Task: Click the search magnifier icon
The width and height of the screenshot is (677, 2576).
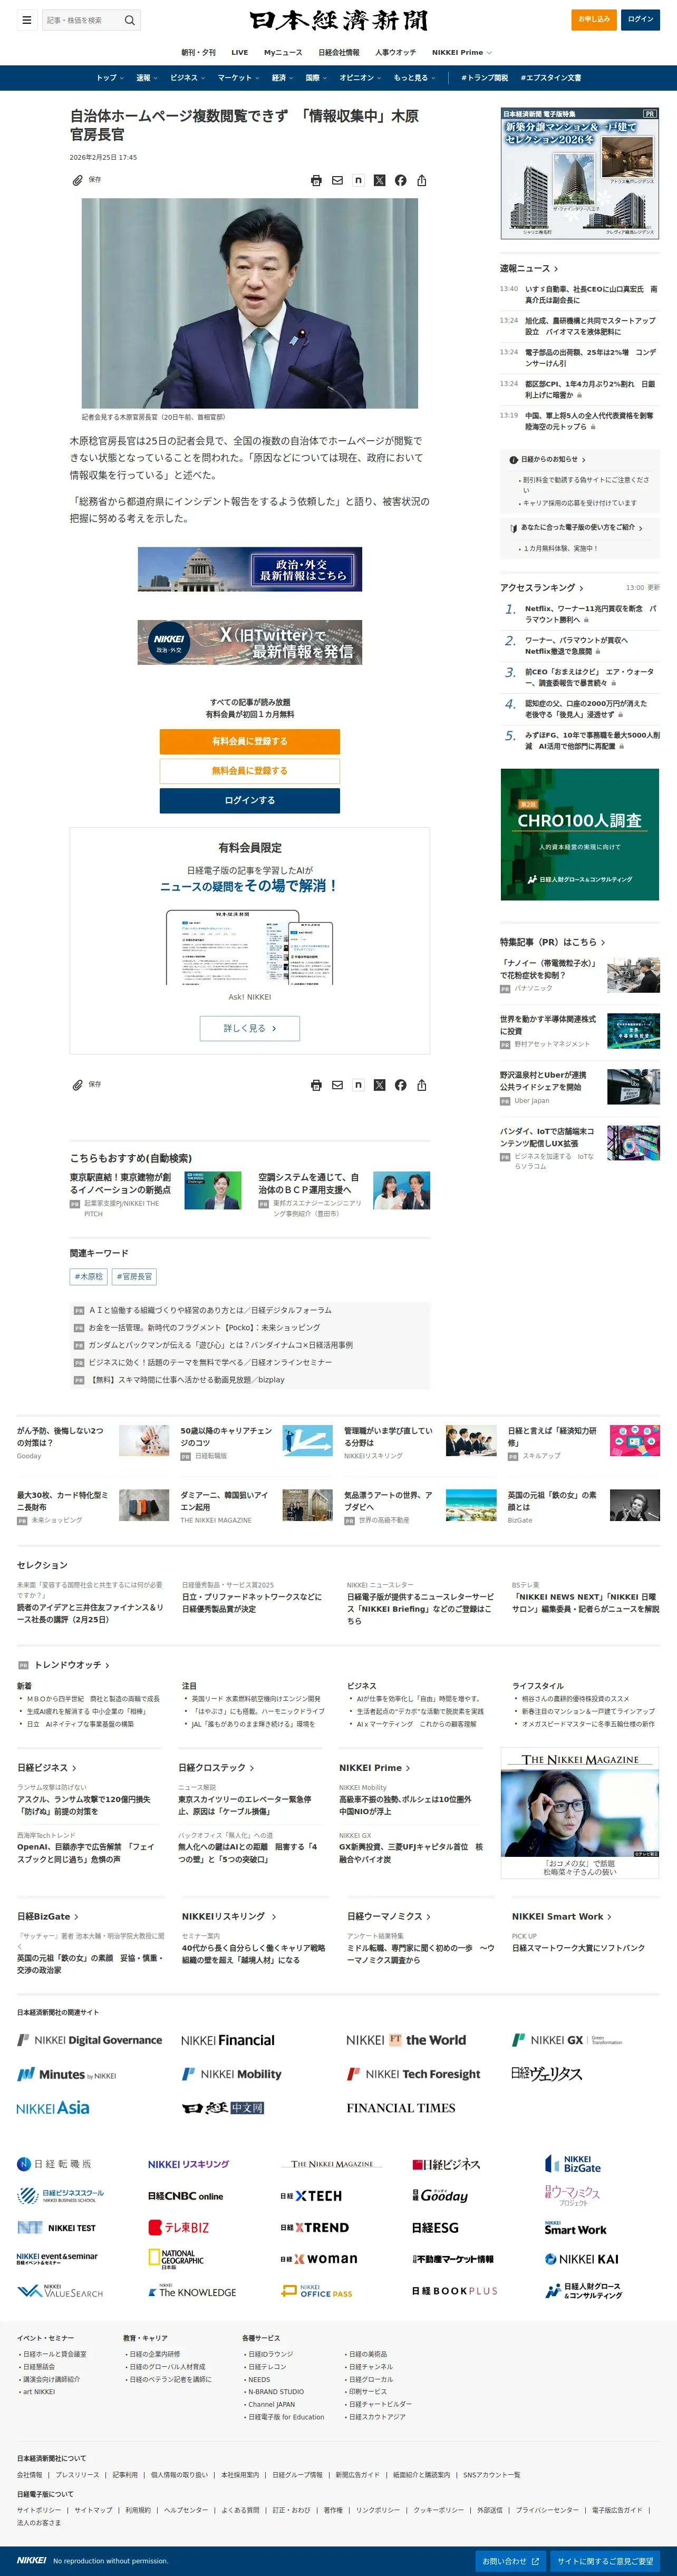Action: point(129,20)
